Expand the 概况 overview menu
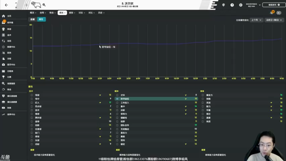Image resolution: width=286 pixels, height=161 pixels. (x=33, y=13)
